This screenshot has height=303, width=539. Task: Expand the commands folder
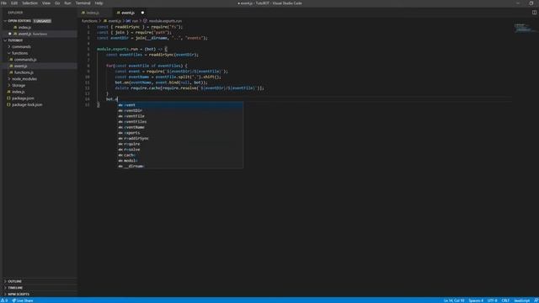(x=21, y=47)
